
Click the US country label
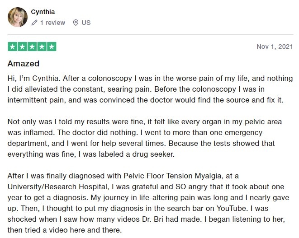point(86,23)
